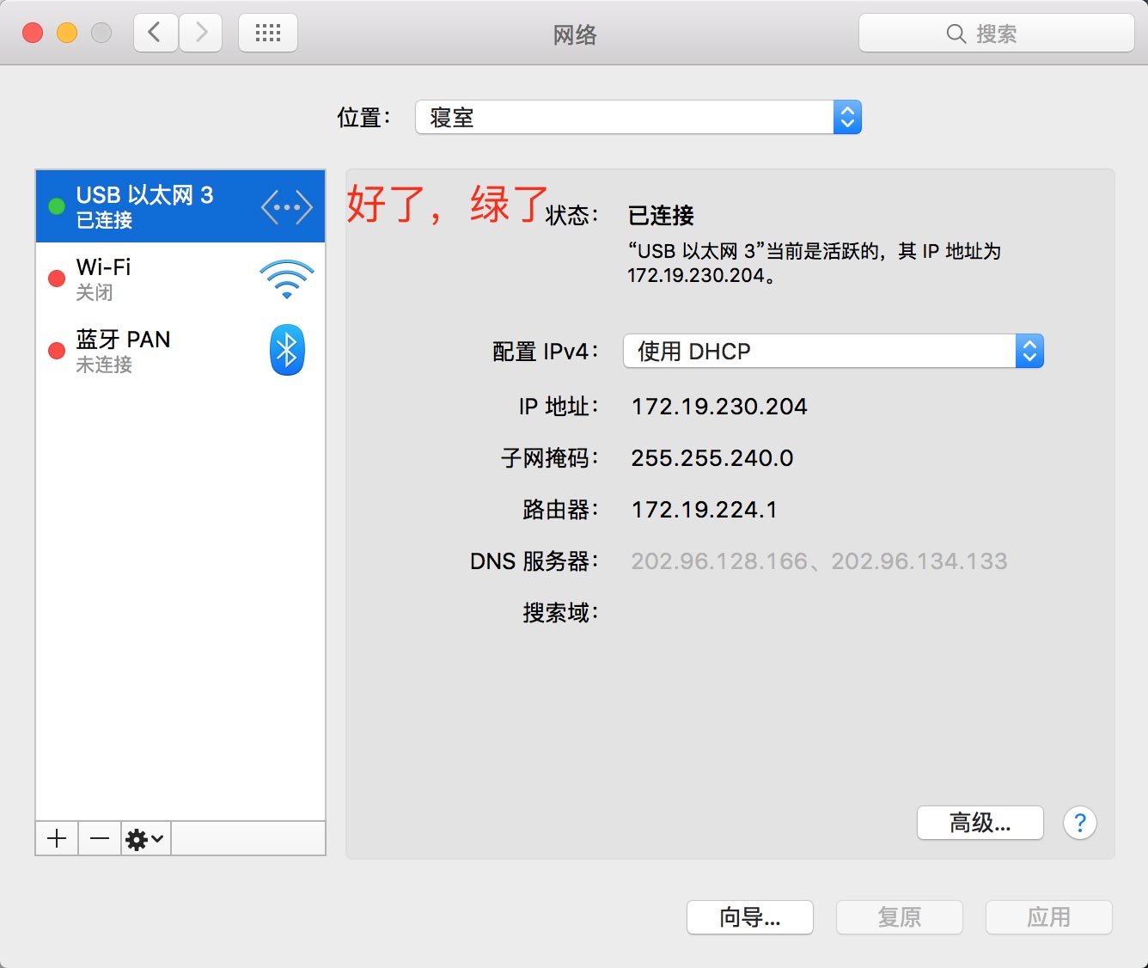Show all preferences grid button

pos(268,34)
